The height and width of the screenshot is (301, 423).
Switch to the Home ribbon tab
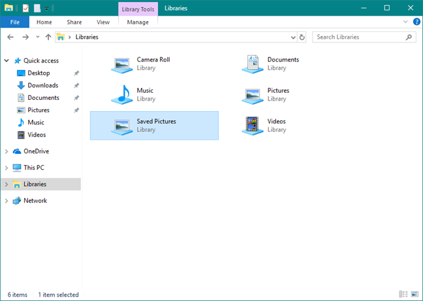click(44, 22)
